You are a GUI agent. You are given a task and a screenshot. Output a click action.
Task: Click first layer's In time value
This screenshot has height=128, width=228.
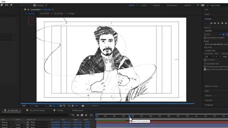[55, 122]
